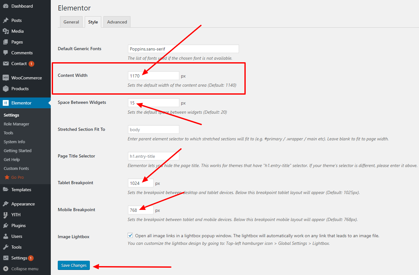Viewport: 419px width, 275px height.
Task: Uncheck the Image Lightbox checkbox
Action: [x=130, y=235]
